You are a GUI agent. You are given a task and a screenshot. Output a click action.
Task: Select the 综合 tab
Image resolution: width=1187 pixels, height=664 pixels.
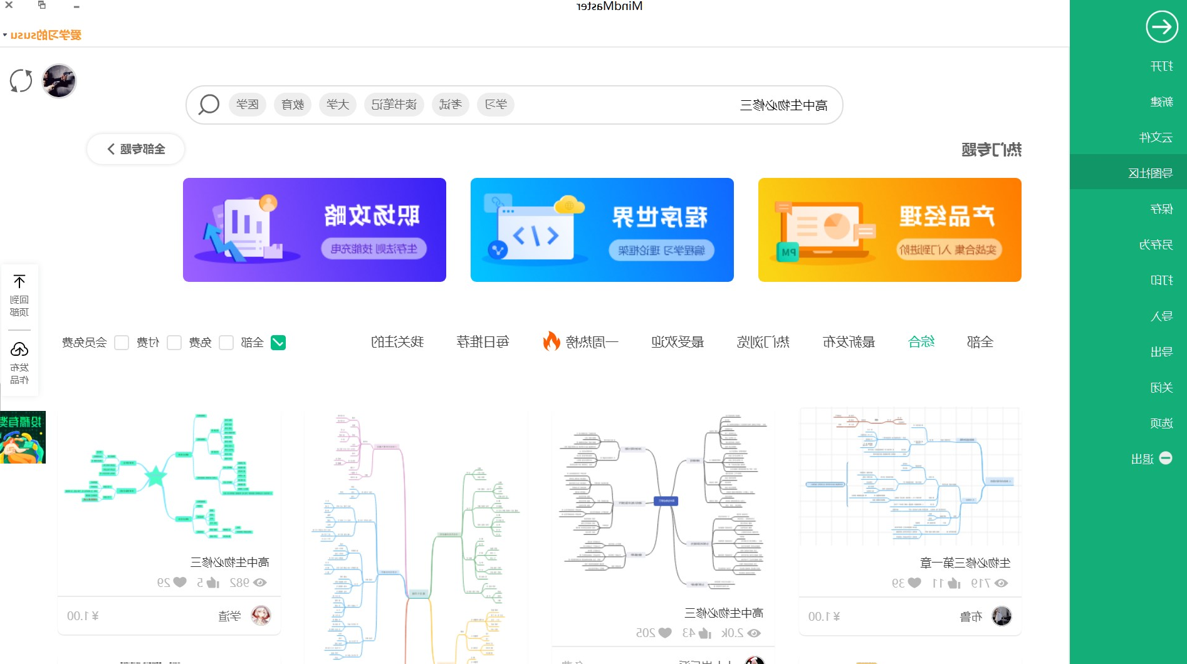921,341
